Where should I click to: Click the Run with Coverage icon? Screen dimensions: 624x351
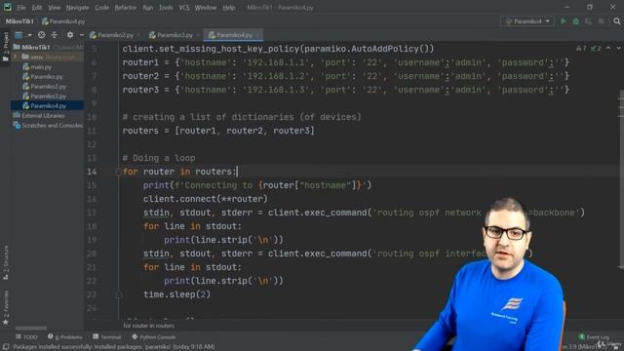point(588,21)
